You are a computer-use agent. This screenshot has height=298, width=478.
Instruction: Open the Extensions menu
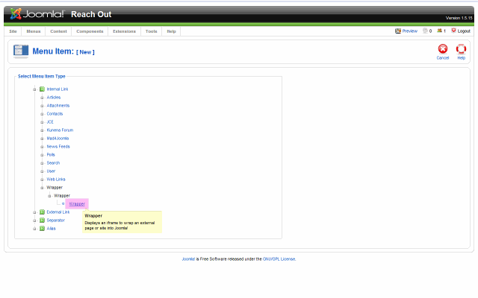click(x=125, y=31)
